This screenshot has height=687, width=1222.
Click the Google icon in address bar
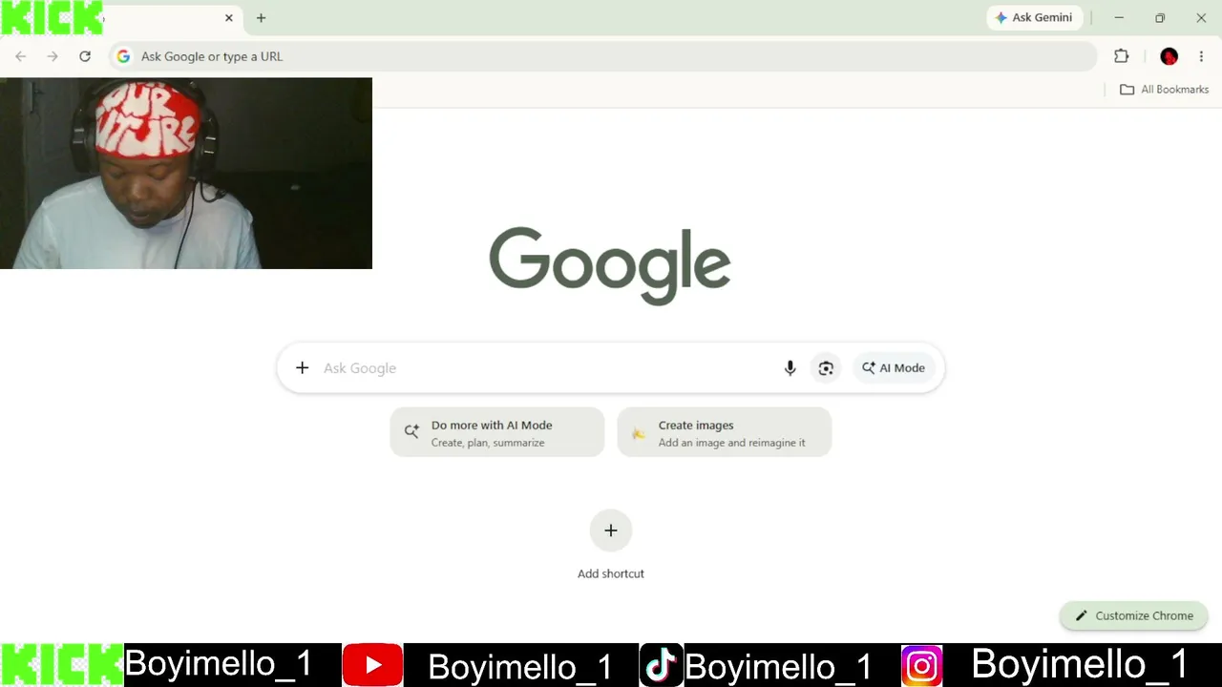123,56
